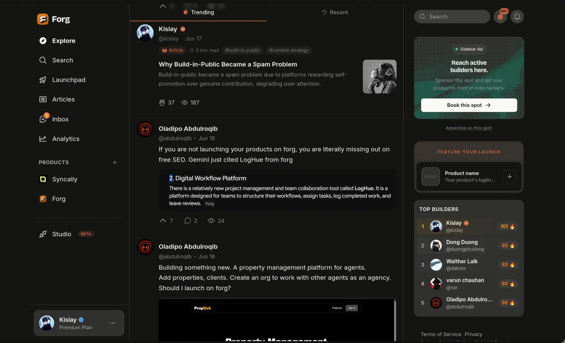The height and width of the screenshot is (343, 565).
Task: Open Kislay Premium Plan profile card
Action: [79, 323]
